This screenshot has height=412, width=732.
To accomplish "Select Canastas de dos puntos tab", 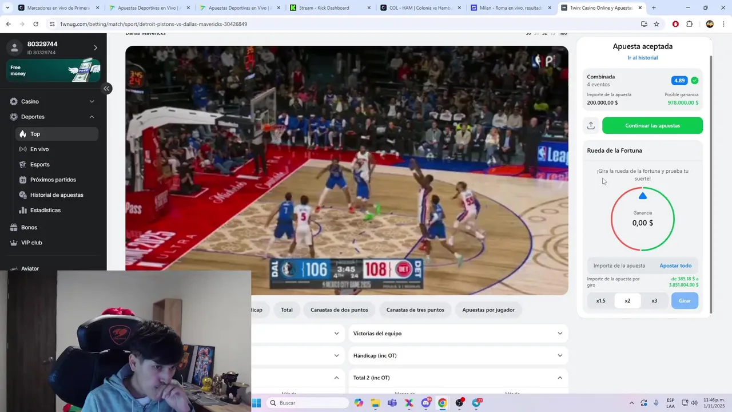I will [x=339, y=310].
